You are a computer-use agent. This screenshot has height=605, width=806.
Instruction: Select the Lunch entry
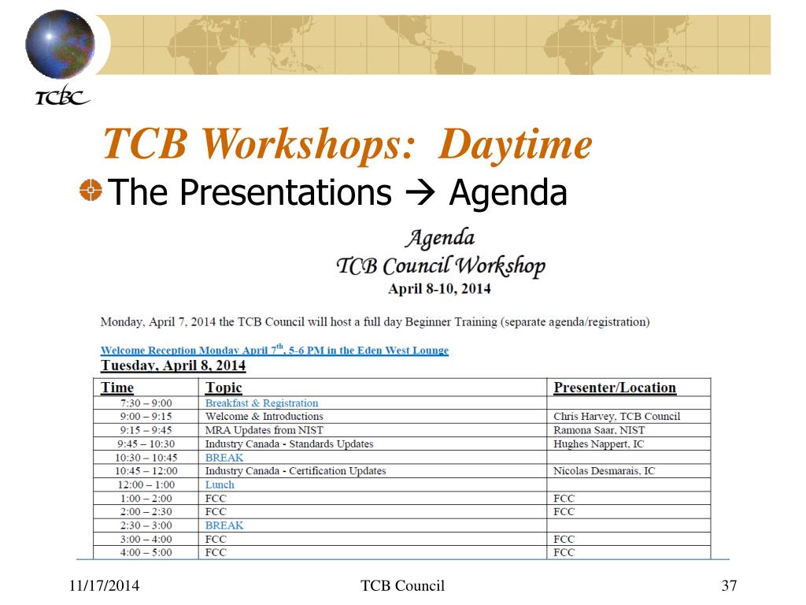pyautogui.click(x=220, y=484)
